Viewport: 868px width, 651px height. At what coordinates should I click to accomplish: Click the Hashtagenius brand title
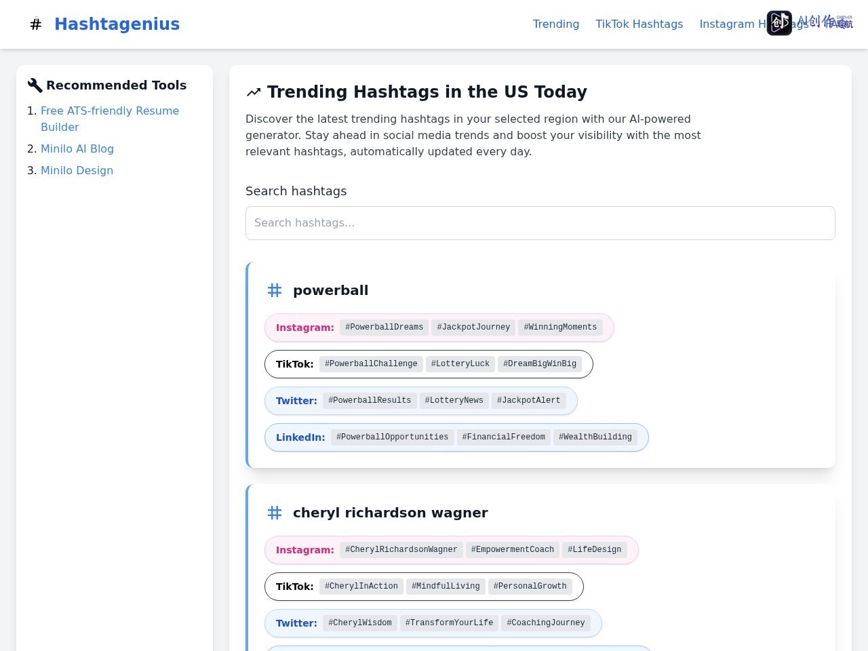pyautogui.click(x=117, y=24)
